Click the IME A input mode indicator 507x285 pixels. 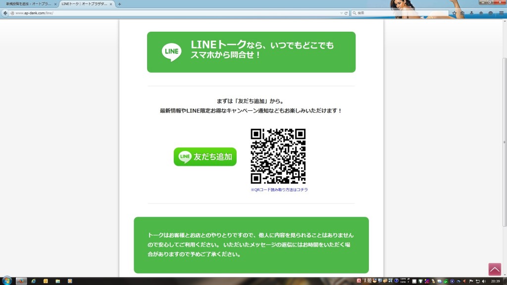coord(365,281)
